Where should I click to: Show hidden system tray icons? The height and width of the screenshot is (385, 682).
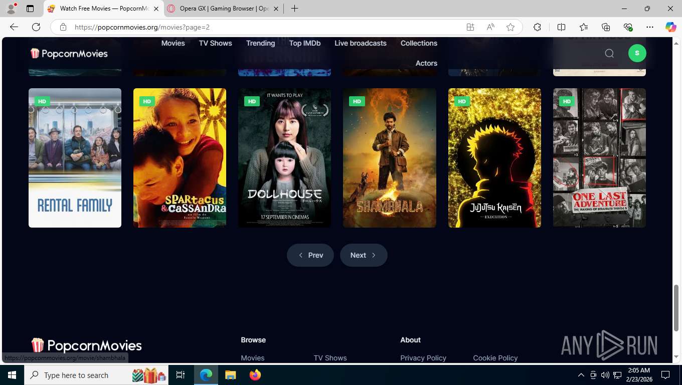click(581, 375)
